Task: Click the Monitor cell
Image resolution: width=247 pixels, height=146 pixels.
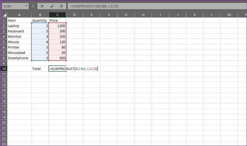Action: [19, 36]
